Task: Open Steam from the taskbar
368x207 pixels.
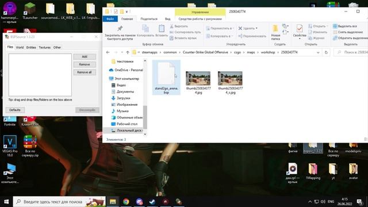Action: [x=152, y=202]
